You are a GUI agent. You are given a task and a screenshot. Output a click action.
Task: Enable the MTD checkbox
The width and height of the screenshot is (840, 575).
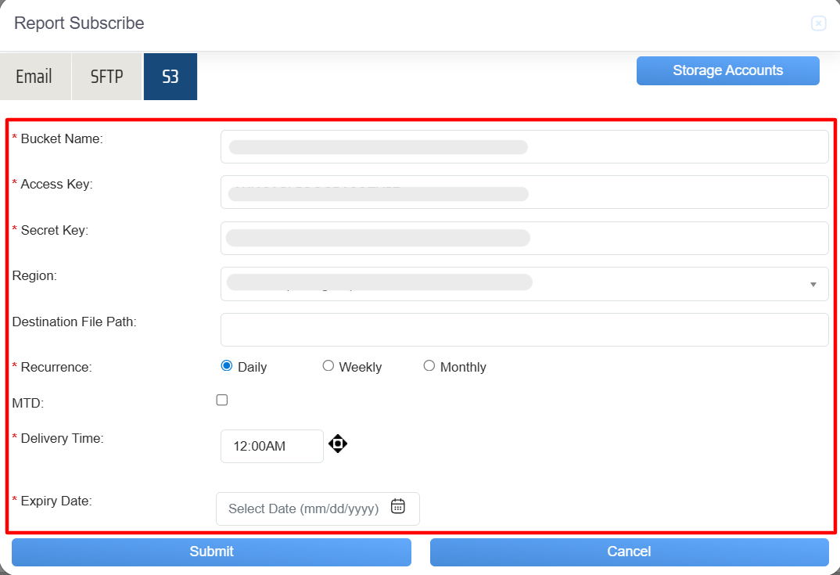point(222,401)
